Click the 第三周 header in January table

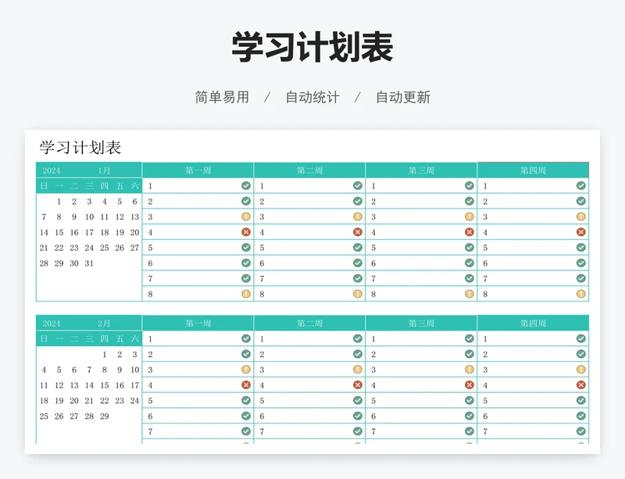click(421, 170)
